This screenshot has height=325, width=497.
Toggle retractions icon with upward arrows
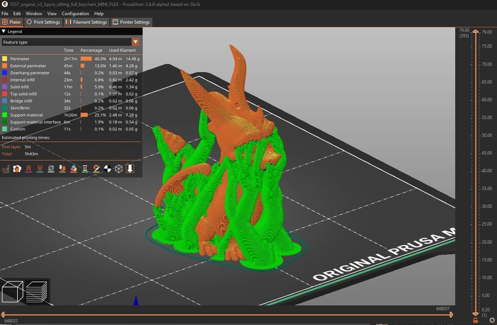pos(29,168)
